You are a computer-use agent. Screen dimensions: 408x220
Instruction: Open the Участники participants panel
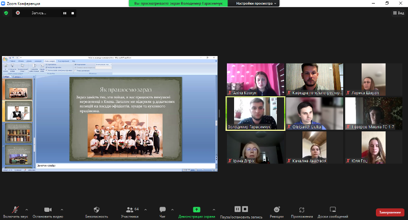[x=130, y=212]
